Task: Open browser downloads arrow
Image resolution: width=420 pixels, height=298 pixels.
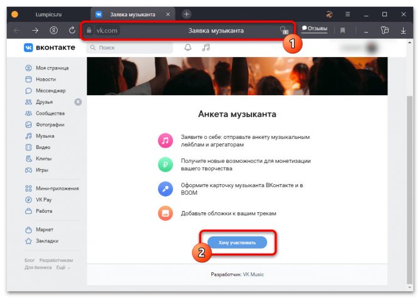Action: [x=403, y=31]
